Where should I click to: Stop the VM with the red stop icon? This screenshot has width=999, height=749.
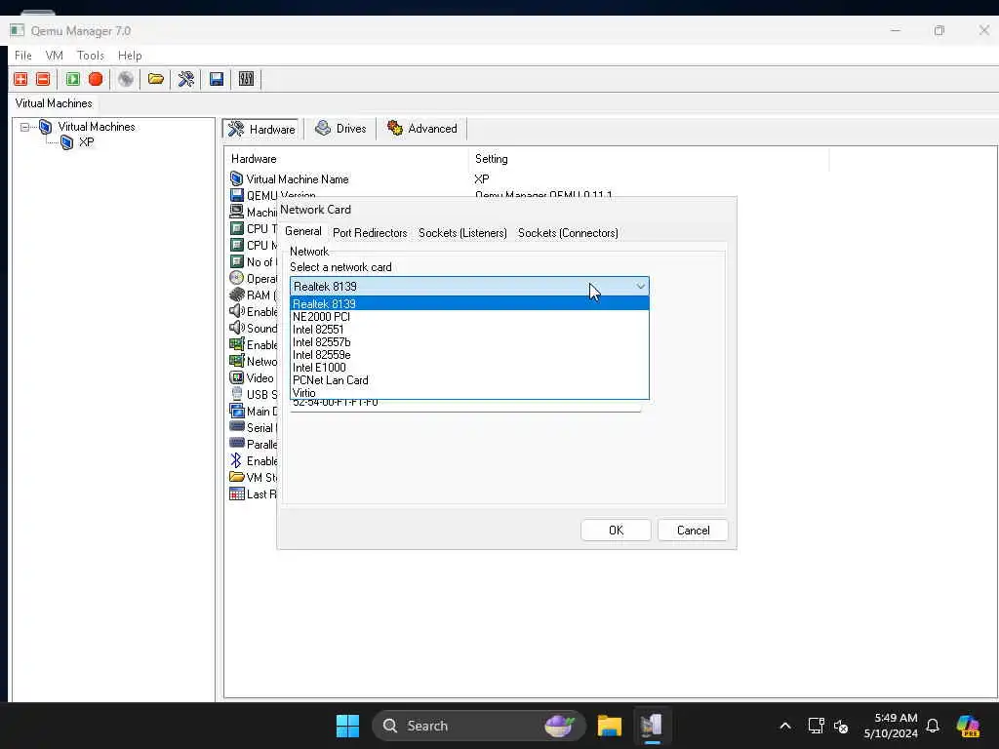(x=96, y=79)
